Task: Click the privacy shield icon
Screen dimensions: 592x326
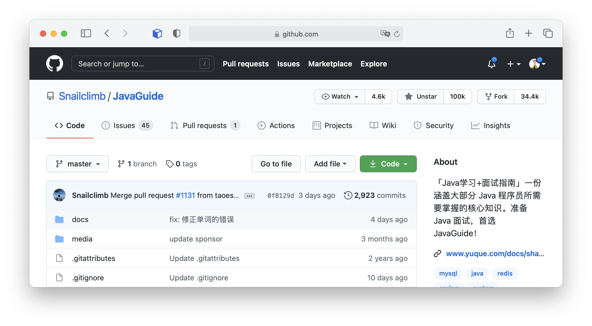Action: tap(176, 33)
